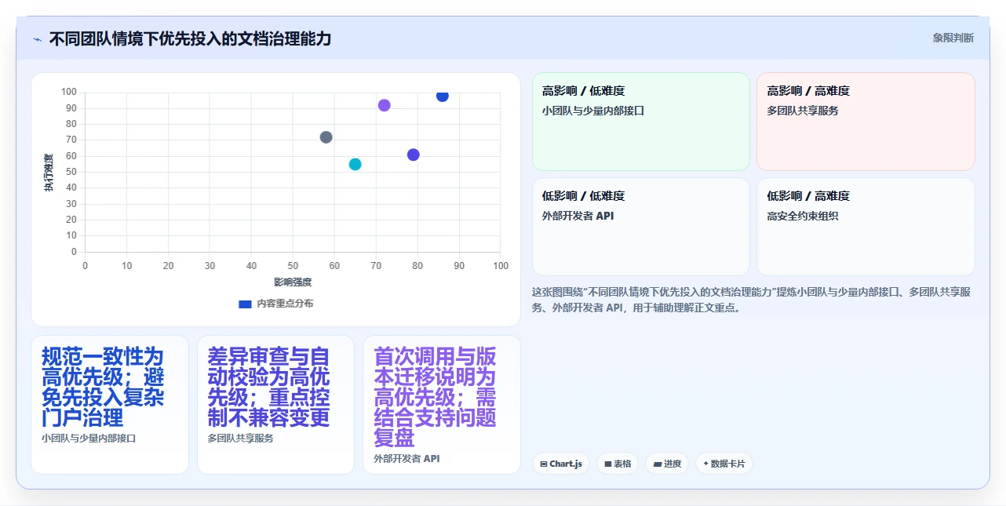Click the lightning icon beside the title
This screenshot has width=1006, height=506.
[37, 38]
